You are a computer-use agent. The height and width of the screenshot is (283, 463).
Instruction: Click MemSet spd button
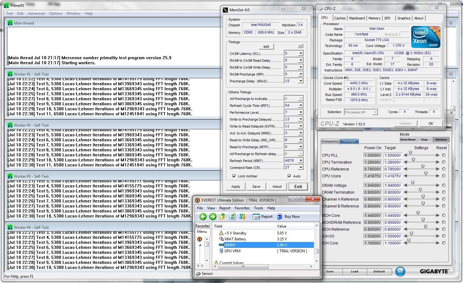(x=266, y=46)
